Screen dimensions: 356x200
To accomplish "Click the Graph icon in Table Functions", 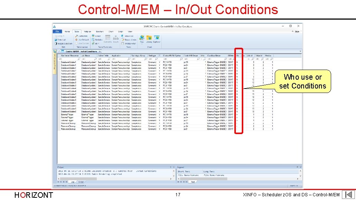I will click(116, 39).
